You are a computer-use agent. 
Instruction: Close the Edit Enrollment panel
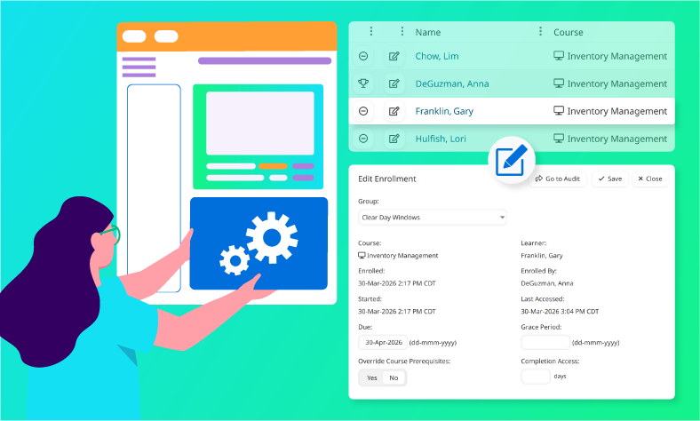click(x=650, y=179)
